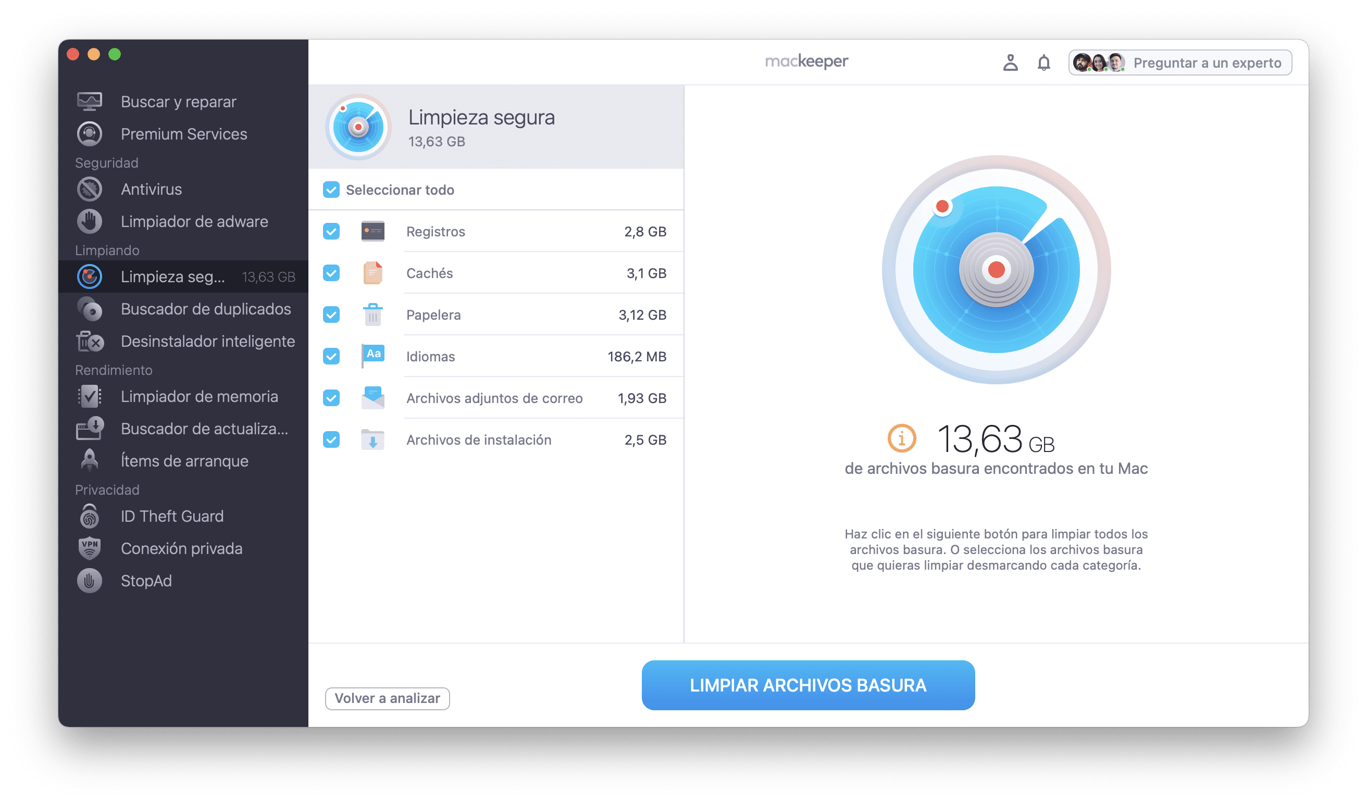Click the mail attachments envelope icon
Screen dimensions: 1367x804
pos(372,398)
